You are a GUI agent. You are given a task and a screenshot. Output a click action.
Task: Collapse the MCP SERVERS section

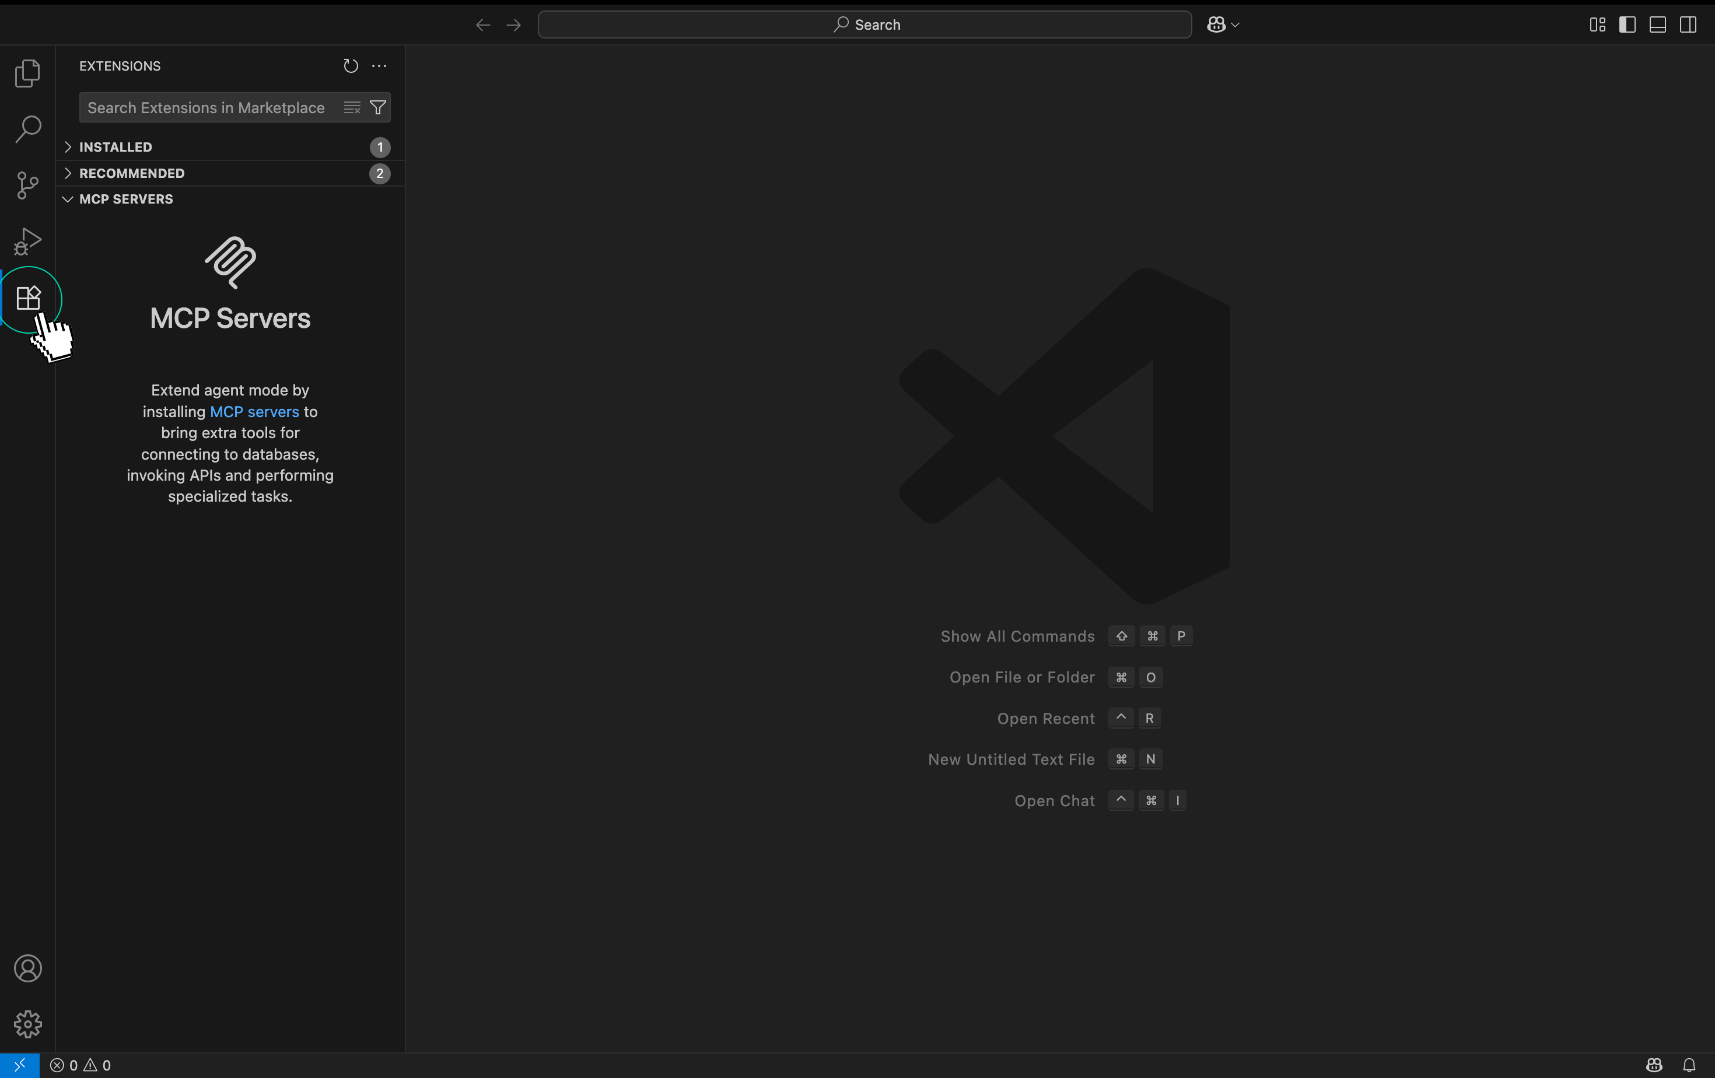(230, 199)
